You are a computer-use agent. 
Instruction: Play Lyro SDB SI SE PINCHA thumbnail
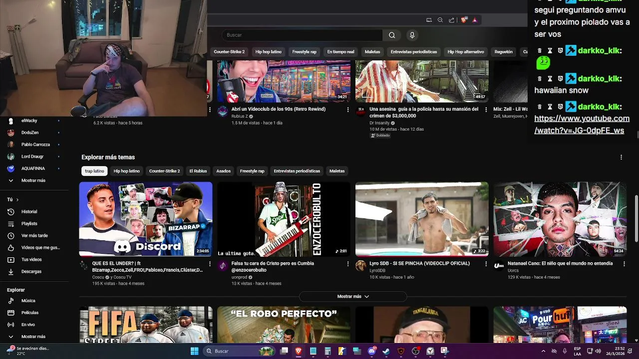pos(422,219)
